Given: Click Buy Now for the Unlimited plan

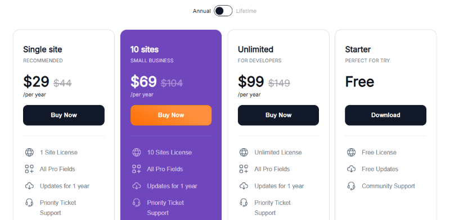Looking at the screenshot, I should (x=278, y=115).
